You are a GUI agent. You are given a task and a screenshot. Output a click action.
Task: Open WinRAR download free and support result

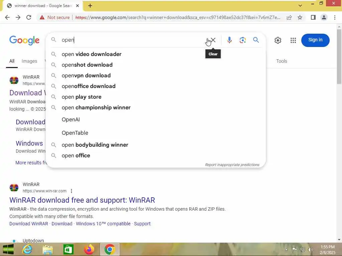pyautogui.click(x=82, y=200)
